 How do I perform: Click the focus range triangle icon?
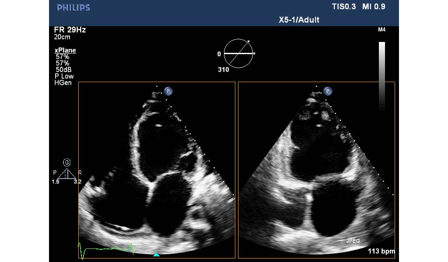(66, 174)
